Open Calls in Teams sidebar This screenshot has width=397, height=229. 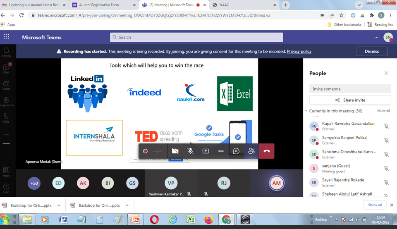pyautogui.click(x=6, y=118)
